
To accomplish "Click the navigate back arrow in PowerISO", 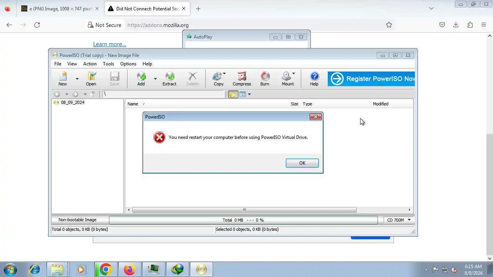I will [57, 94].
